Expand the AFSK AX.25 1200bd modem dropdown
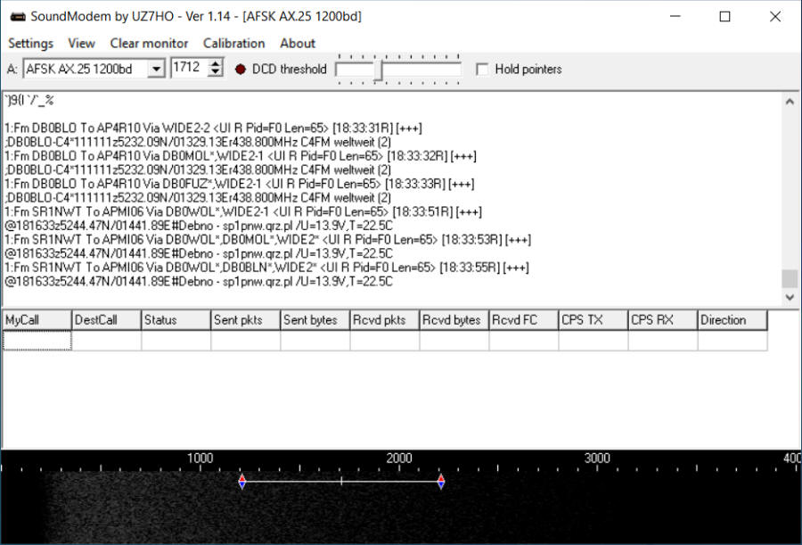This screenshot has height=545, width=802. point(156,69)
